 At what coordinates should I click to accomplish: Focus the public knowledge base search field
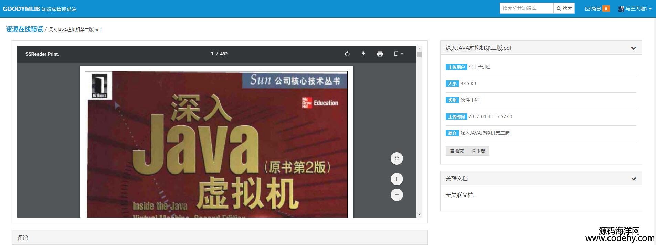click(526, 8)
